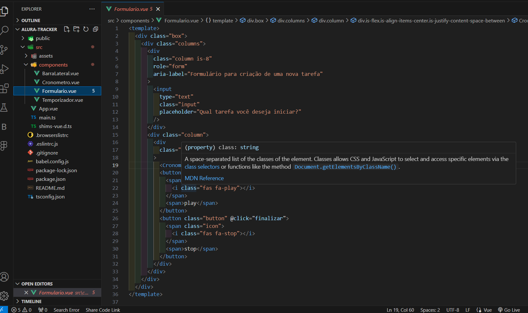
Task: Follow the class selectors link
Action: (202, 167)
